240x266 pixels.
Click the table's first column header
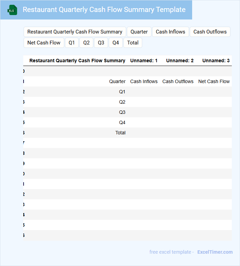77,61
